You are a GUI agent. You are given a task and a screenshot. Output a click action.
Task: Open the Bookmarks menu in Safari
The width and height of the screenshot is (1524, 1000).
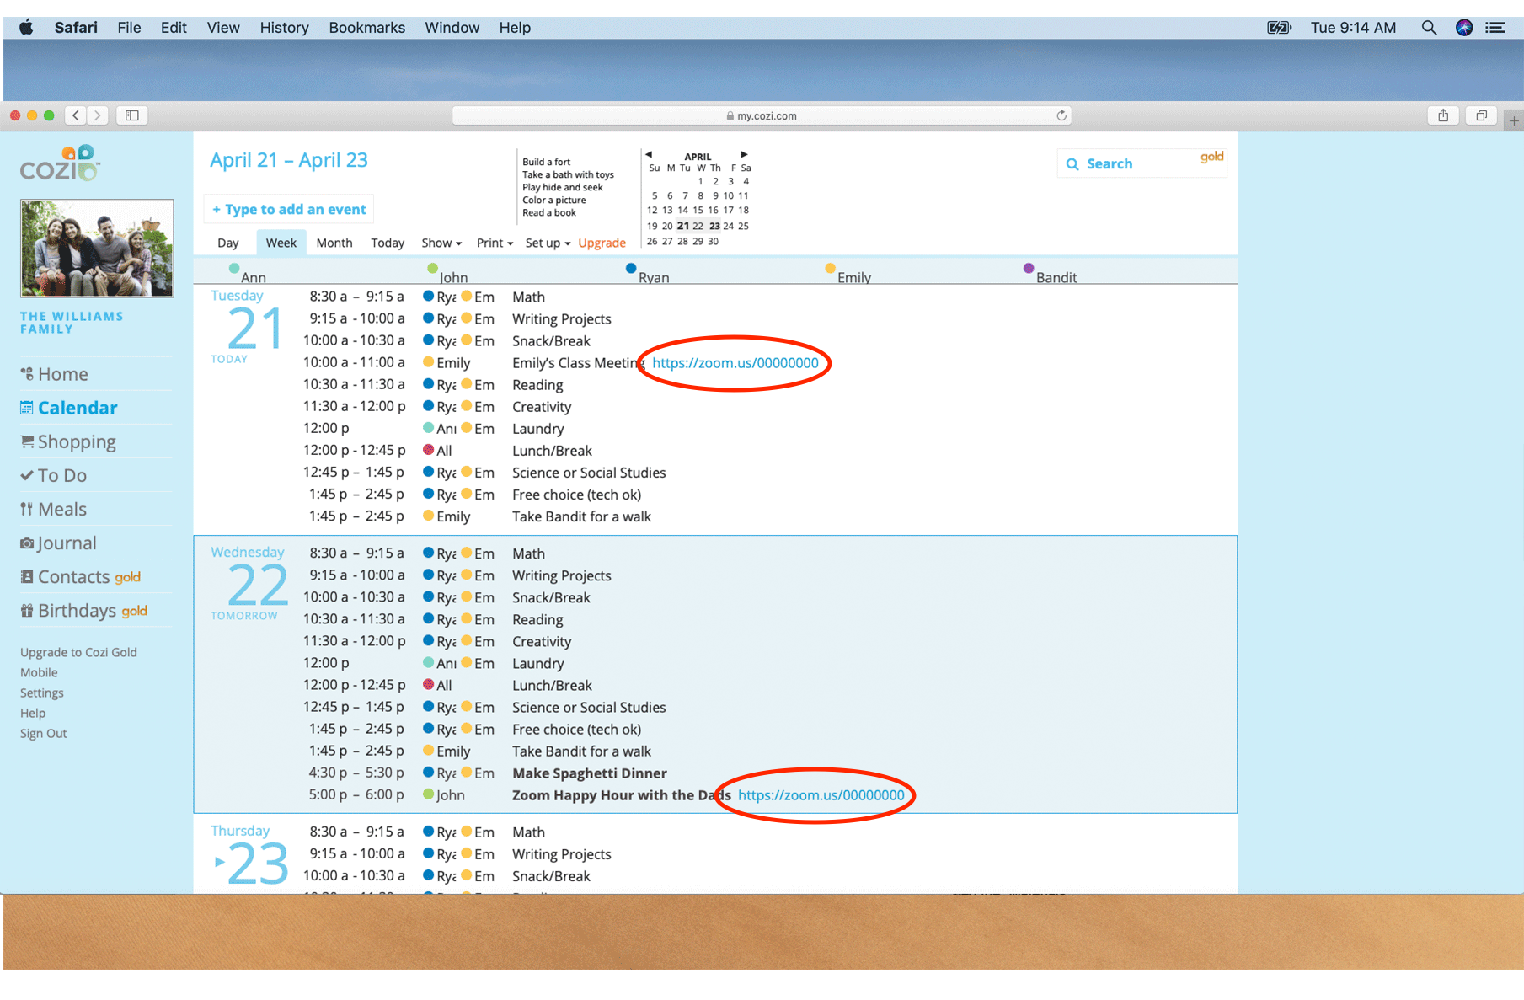(x=366, y=27)
